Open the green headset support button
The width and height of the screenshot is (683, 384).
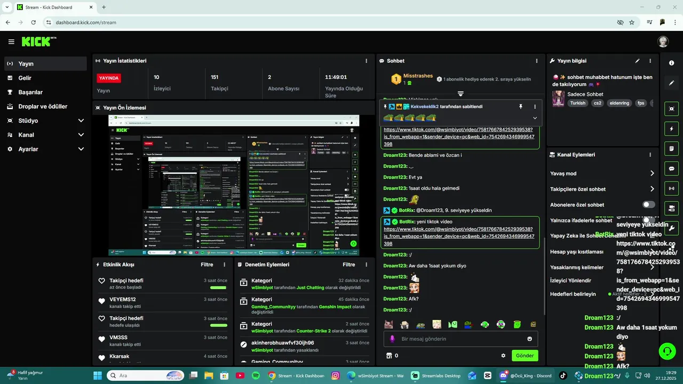[667, 350]
